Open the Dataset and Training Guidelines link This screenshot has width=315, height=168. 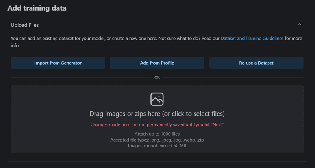pyautogui.click(x=252, y=38)
